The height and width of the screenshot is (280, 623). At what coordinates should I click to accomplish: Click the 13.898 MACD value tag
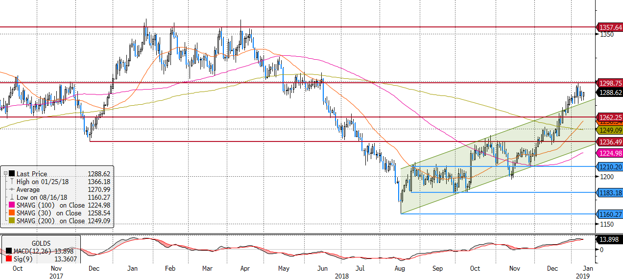tap(609, 239)
